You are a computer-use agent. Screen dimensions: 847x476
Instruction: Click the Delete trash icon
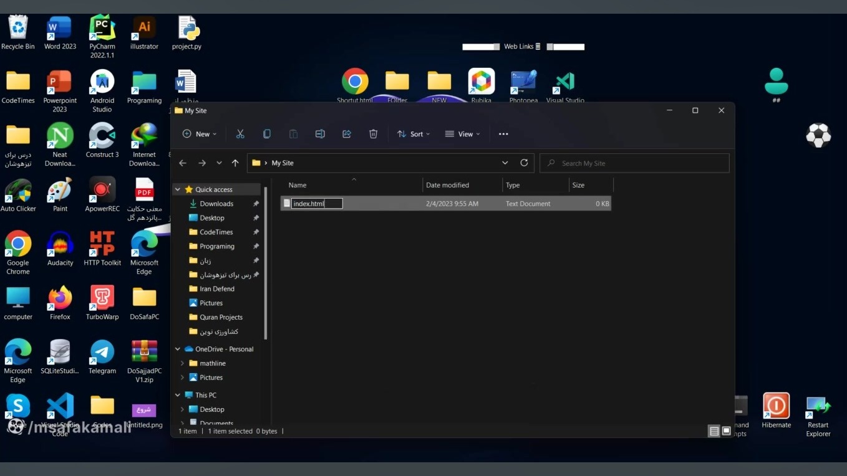373,134
